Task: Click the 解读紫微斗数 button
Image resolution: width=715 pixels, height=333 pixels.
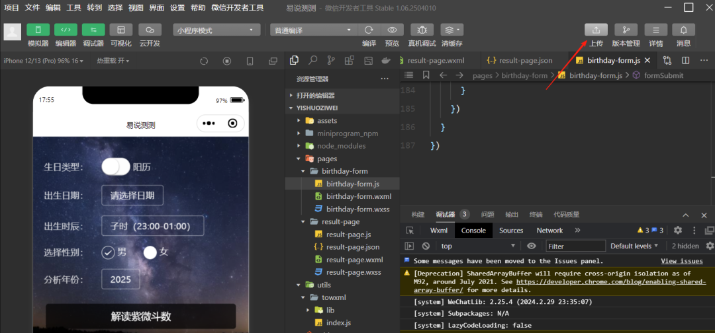Action: click(x=141, y=316)
